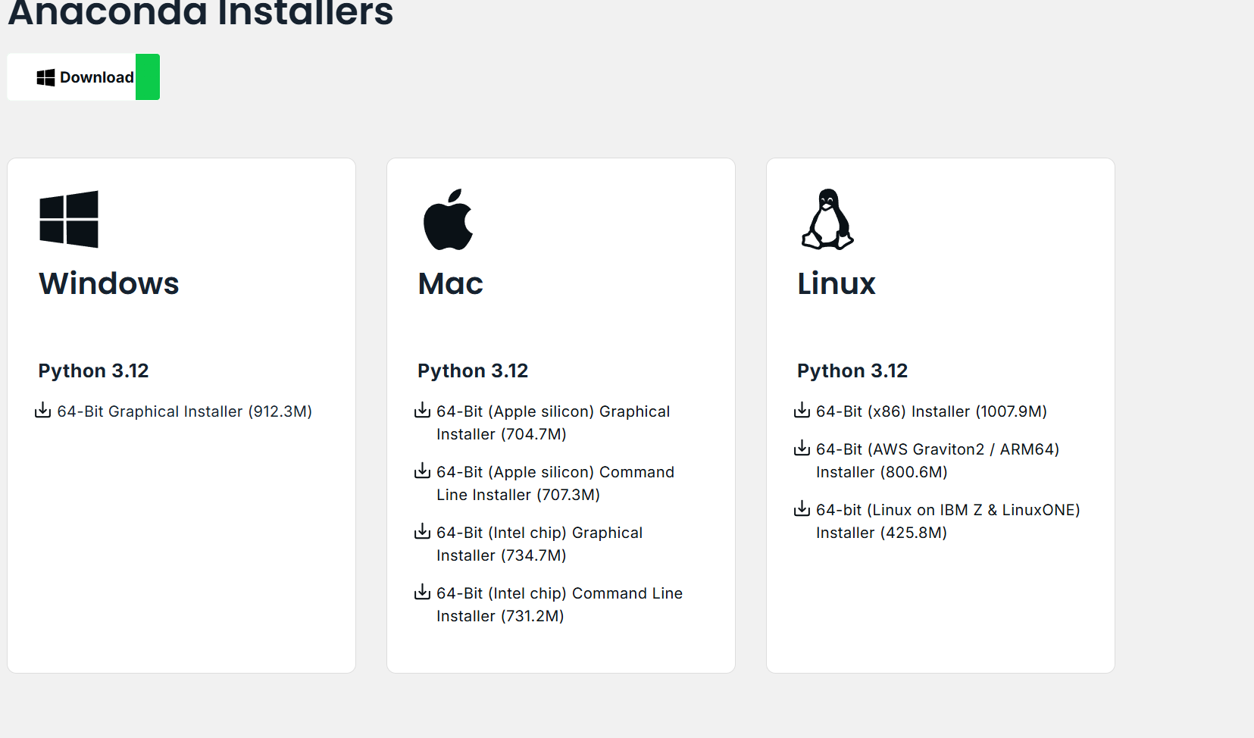Click download icon beside Intel chip Graphical Installer
The width and height of the screenshot is (1254, 738).
pyautogui.click(x=423, y=531)
